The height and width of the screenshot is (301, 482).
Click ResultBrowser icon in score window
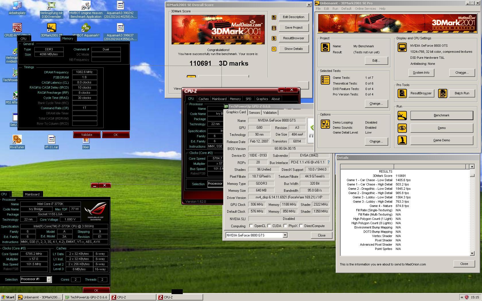[x=274, y=38]
